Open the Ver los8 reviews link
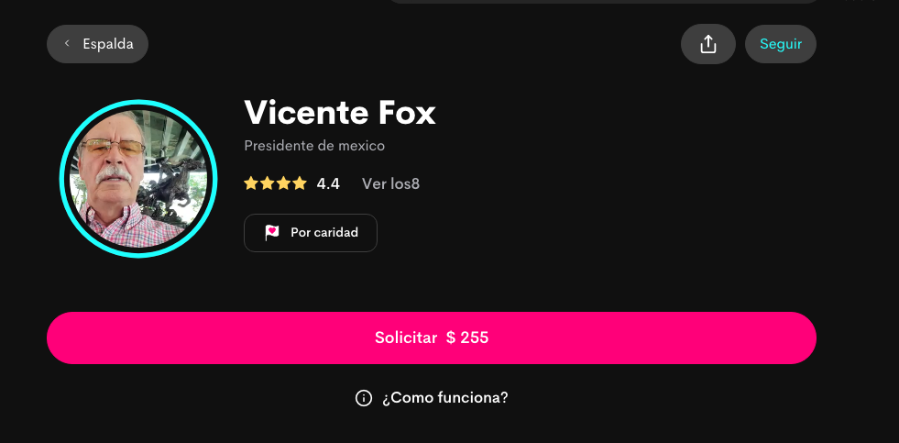 pos(390,184)
